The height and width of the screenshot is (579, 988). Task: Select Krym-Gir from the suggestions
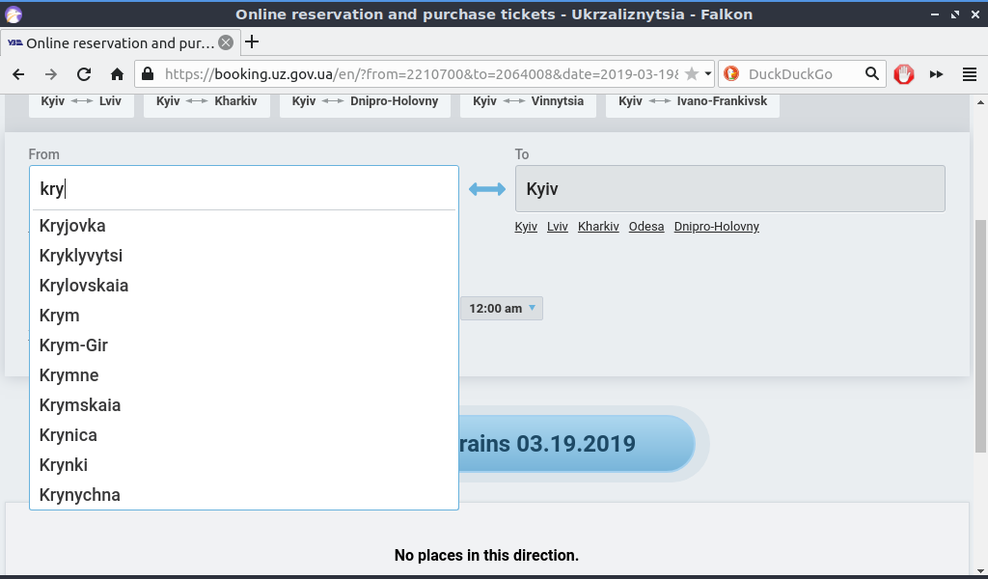73,345
